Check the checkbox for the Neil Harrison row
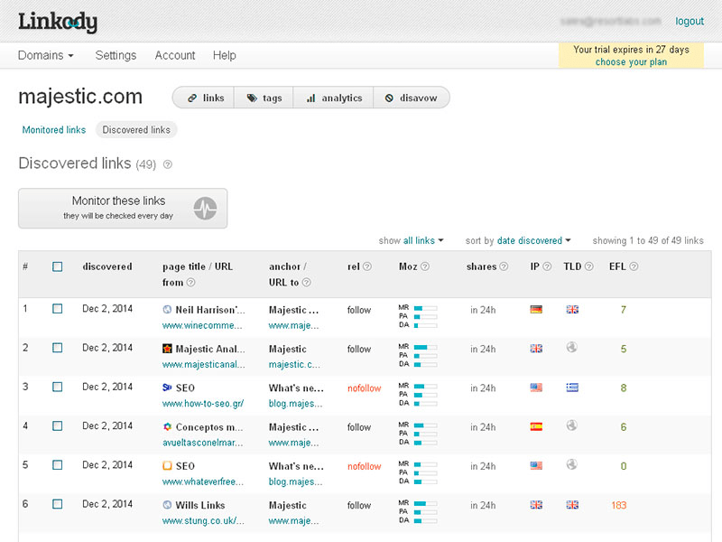The image size is (722, 542). [57, 308]
